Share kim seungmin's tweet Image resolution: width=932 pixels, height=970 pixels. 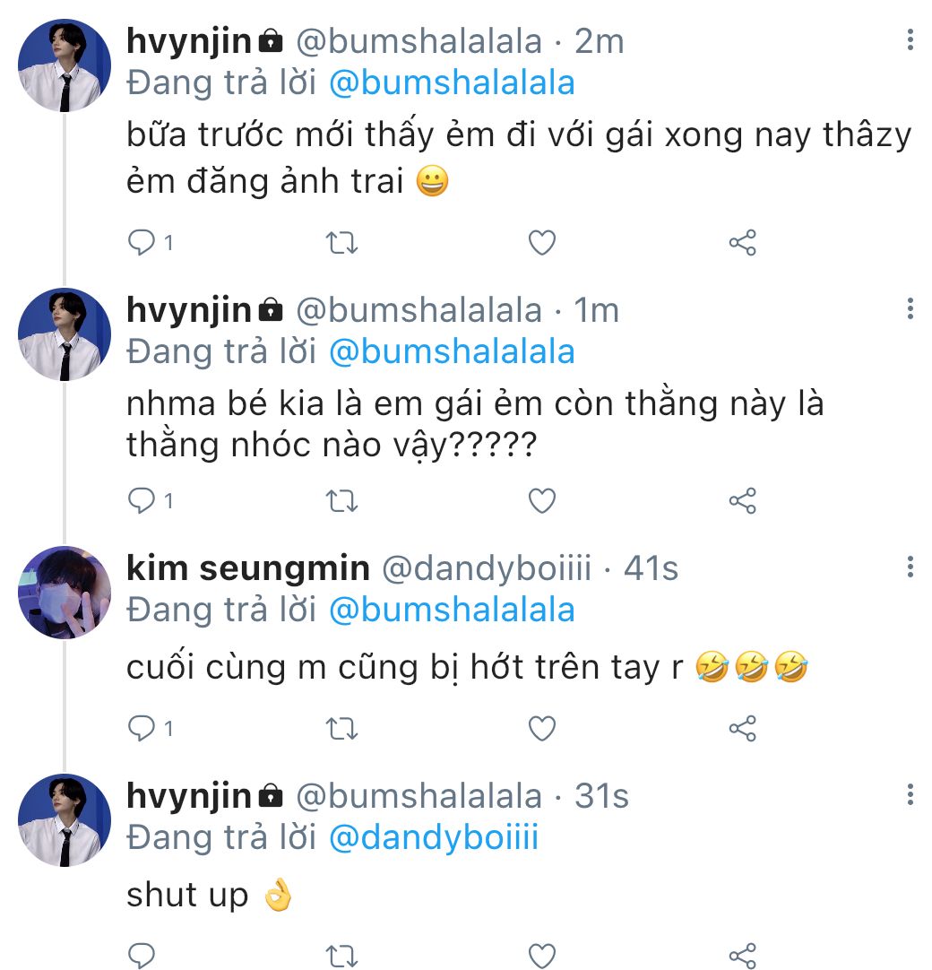point(743,729)
